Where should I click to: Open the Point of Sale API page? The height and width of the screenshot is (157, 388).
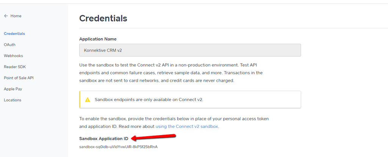[x=19, y=78]
